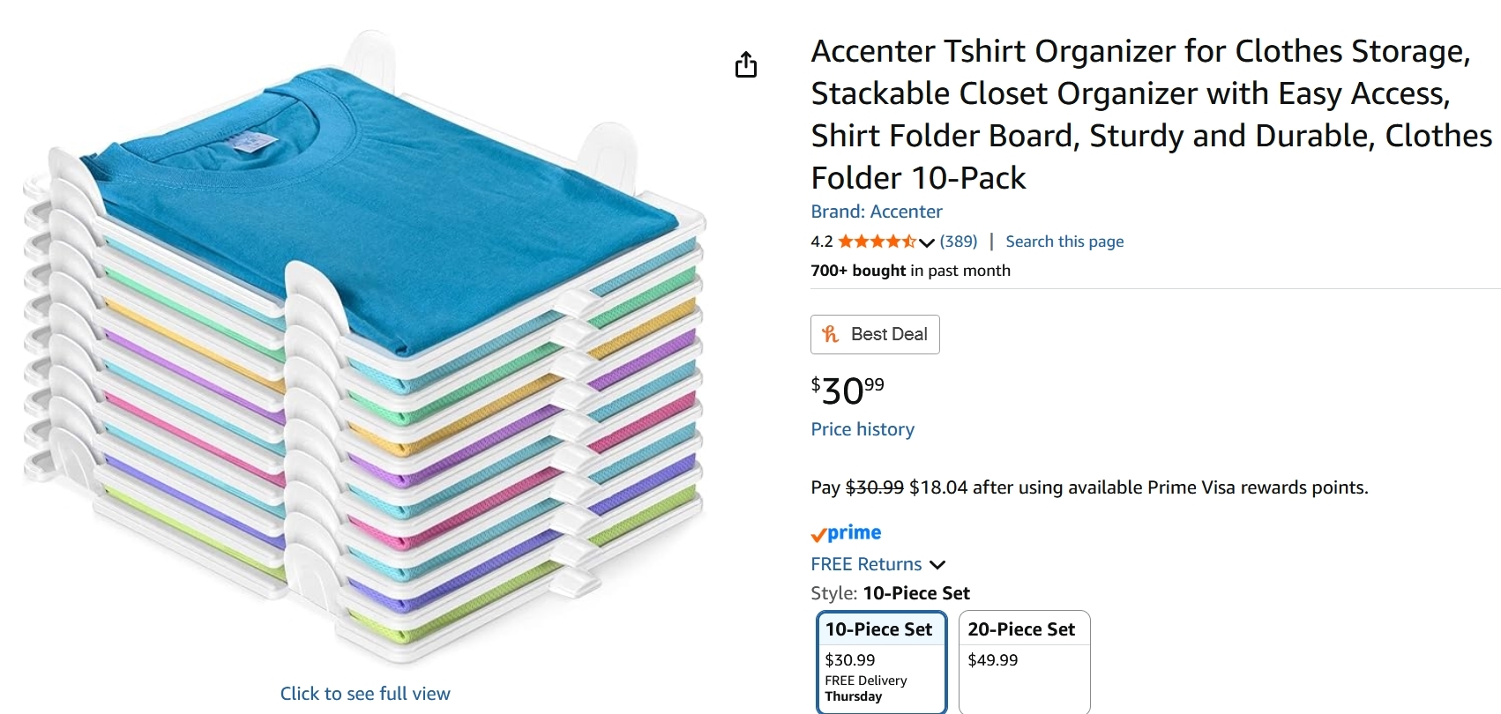Click the orange star rating icons
Viewport: 1501px width, 714px height.
tap(876, 242)
